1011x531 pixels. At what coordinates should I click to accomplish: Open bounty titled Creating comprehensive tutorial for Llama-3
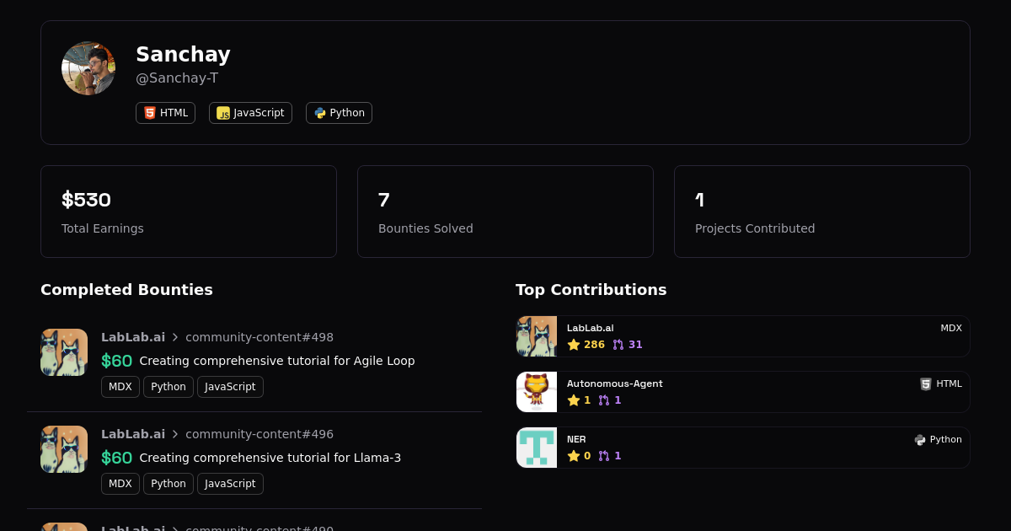[270, 458]
